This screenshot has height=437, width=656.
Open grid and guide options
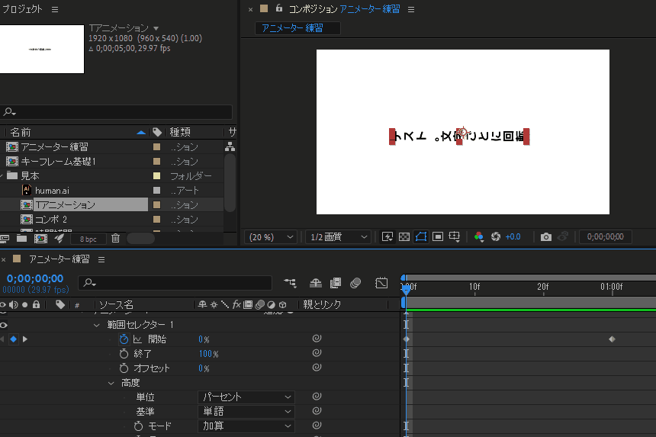pos(455,237)
